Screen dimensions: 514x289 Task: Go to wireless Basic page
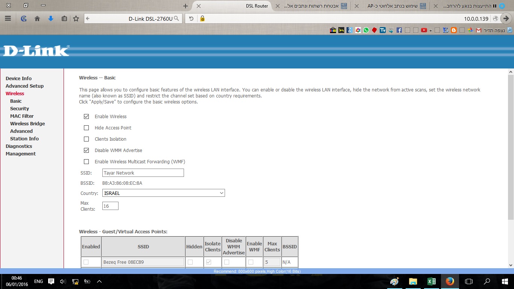[x=16, y=101]
